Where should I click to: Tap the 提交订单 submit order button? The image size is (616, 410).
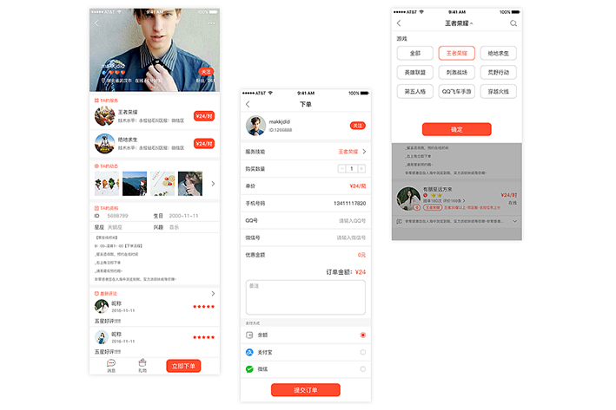306,390
